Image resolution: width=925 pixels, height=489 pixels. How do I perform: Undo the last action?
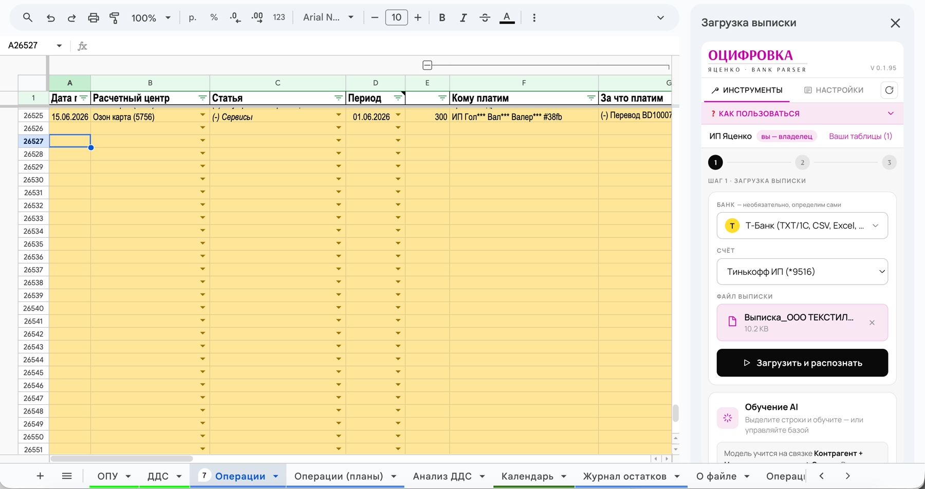[x=50, y=17]
